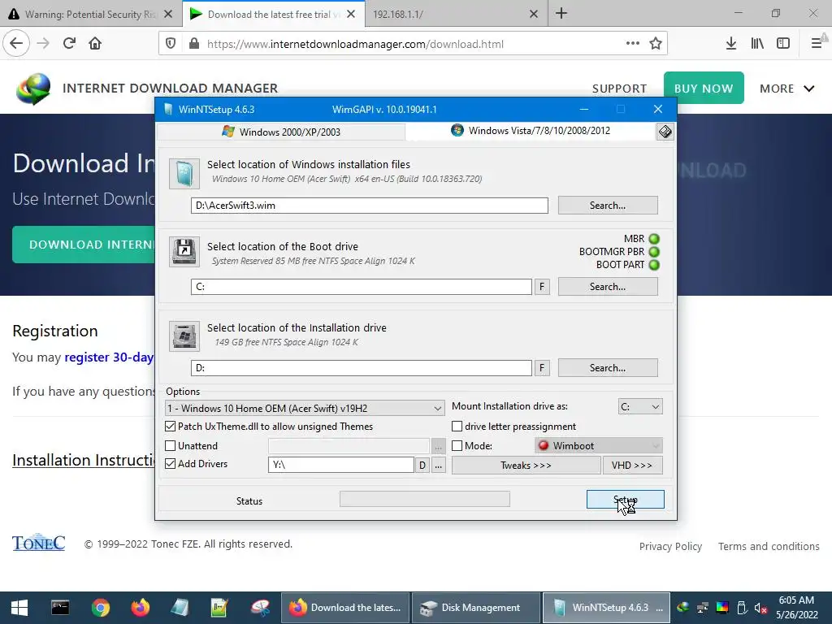Launch Google Chrome from the taskbar
This screenshot has width=832, height=624.
coord(100,608)
